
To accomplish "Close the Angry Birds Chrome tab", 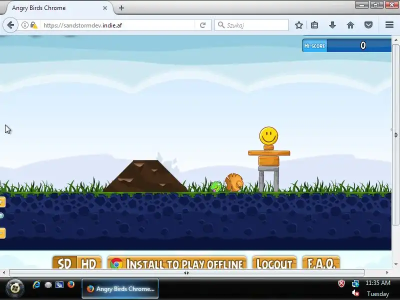I will [x=105, y=8].
